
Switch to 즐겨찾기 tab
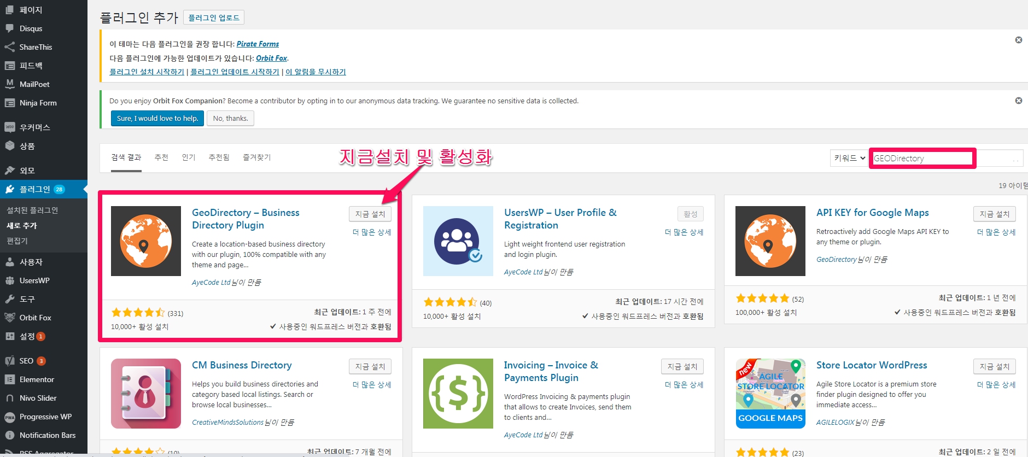257,157
